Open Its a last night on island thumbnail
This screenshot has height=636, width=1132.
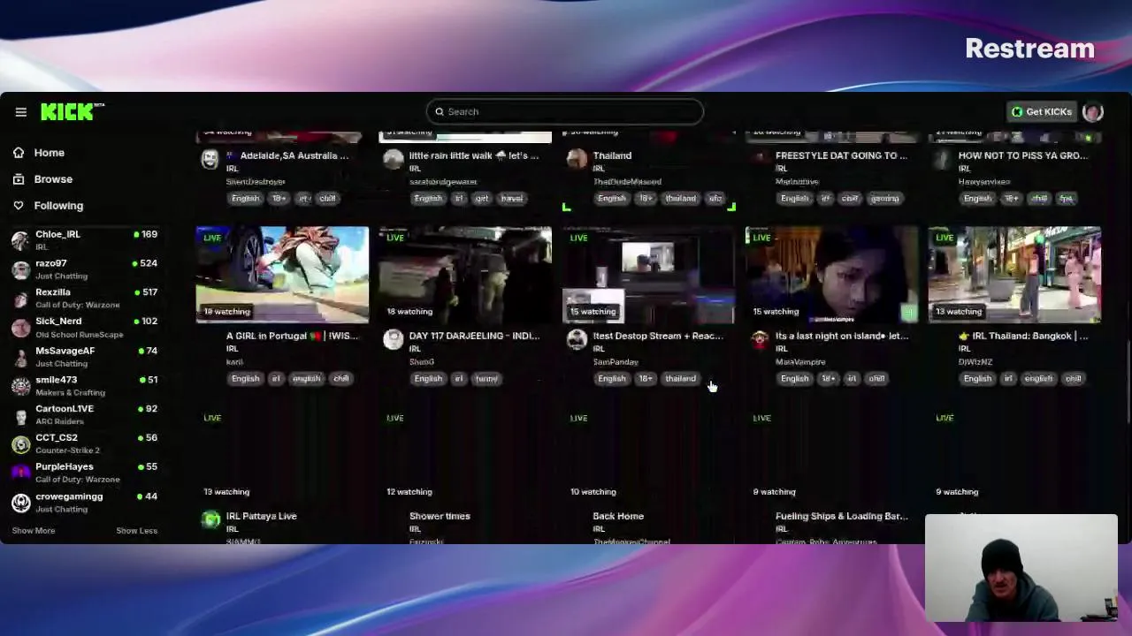click(x=831, y=275)
